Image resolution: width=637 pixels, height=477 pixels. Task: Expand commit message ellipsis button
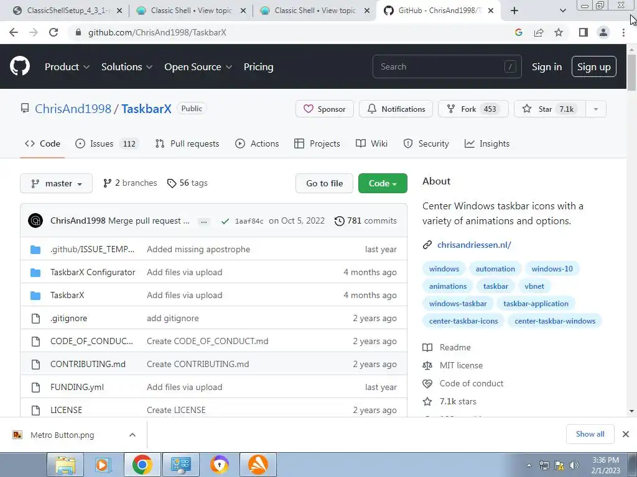[204, 222]
